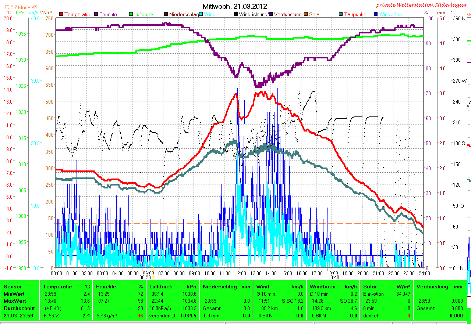Click the red 96 humidity value in table
The height and width of the screenshot is (324, 471).
pos(140,316)
